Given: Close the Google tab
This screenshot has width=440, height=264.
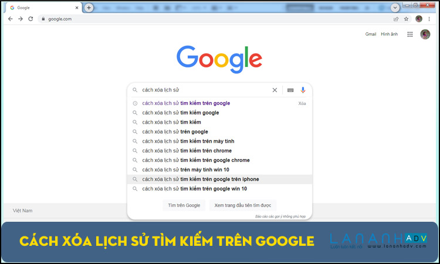Looking at the screenshot, I should [77, 8].
